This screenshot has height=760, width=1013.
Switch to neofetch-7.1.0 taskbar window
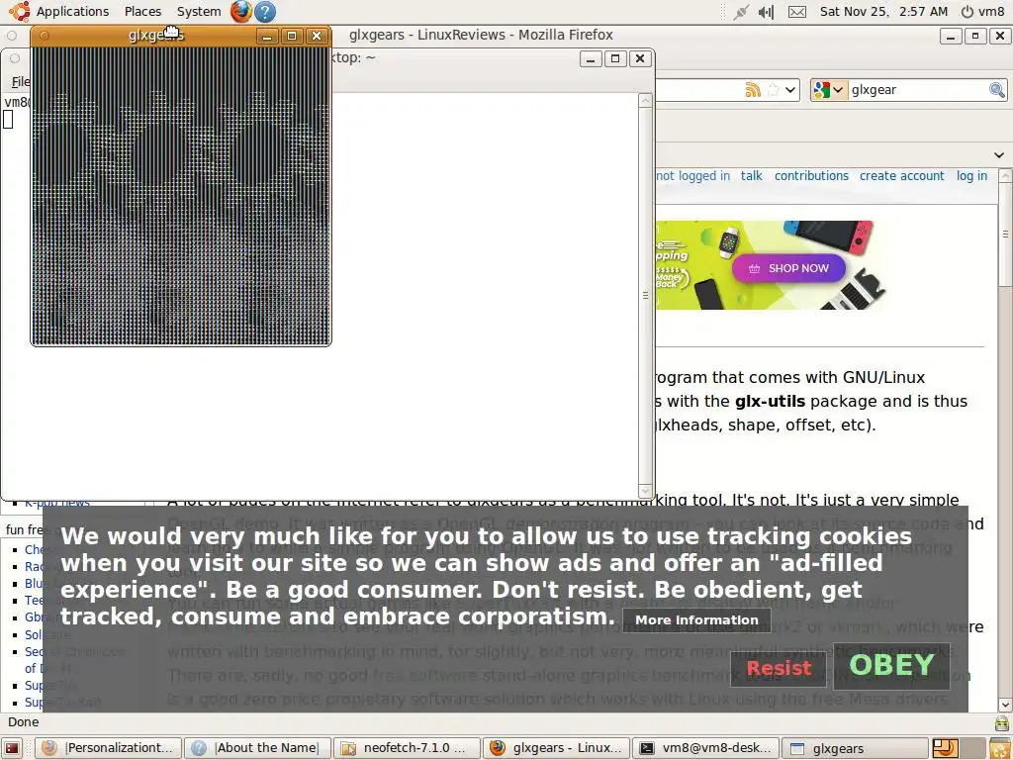point(407,748)
